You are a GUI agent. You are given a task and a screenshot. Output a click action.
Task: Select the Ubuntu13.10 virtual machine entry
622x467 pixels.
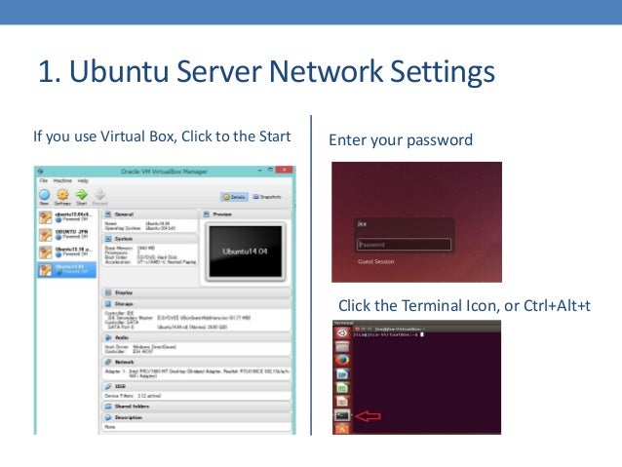(66, 252)
